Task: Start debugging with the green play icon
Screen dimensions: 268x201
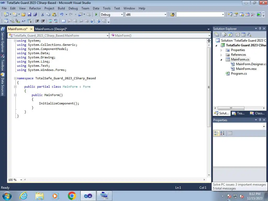Action: click(96, 15)
